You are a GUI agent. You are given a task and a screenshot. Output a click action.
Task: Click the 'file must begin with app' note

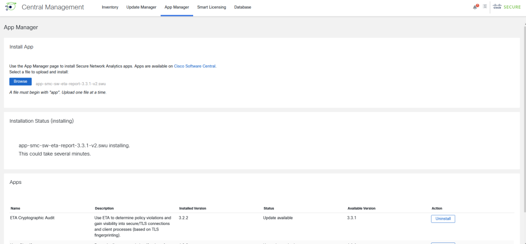pyautogui.click(x=58, y=92)
